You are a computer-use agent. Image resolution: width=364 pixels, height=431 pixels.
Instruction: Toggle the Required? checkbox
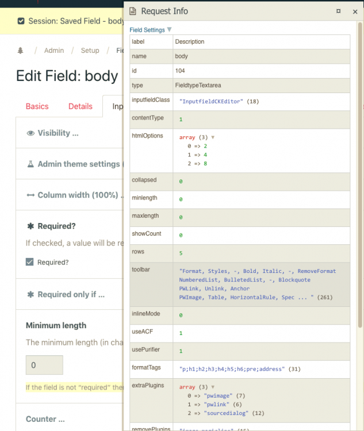[x=30, y=262]
